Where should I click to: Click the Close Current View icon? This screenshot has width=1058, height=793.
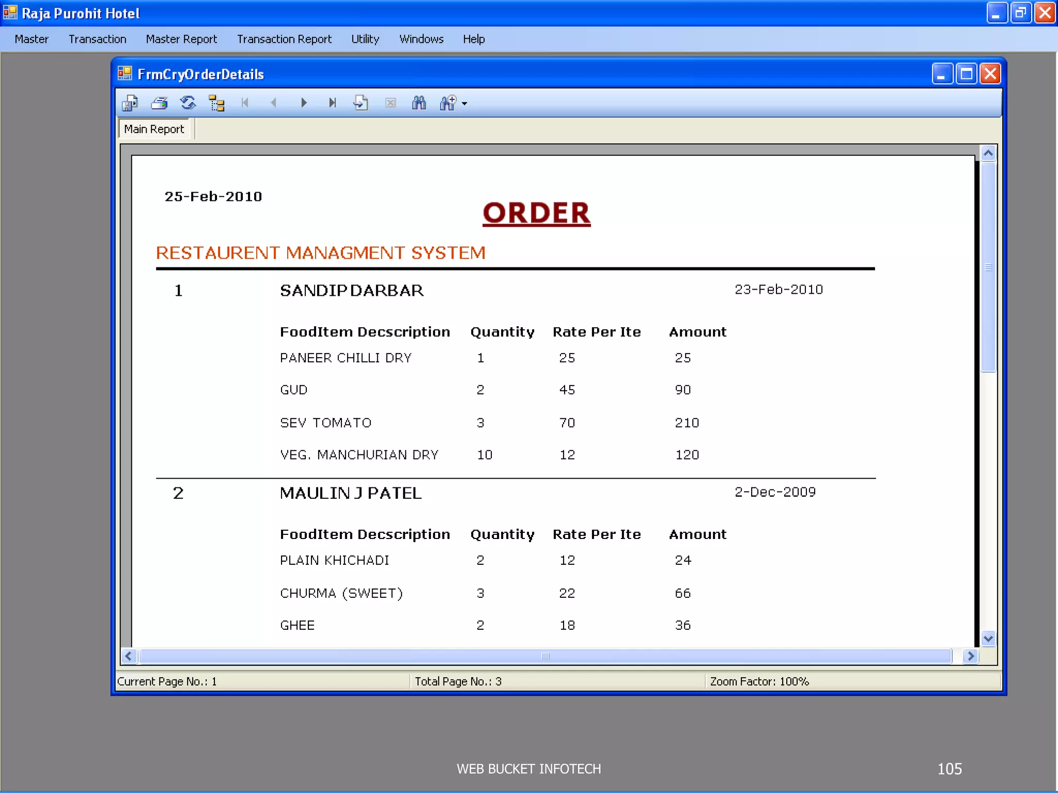coord(390,103)
